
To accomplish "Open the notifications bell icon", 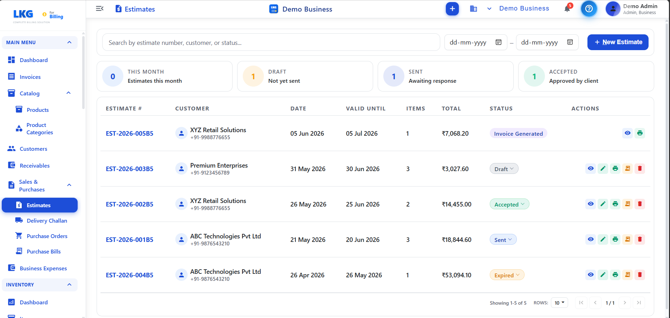I will [x=567, y=9].
